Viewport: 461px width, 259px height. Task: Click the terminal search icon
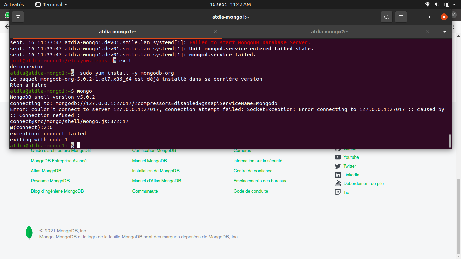coord(386,17)
